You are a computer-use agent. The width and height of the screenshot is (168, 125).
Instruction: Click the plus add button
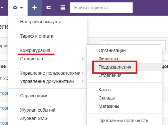click(x=35, y=8)
